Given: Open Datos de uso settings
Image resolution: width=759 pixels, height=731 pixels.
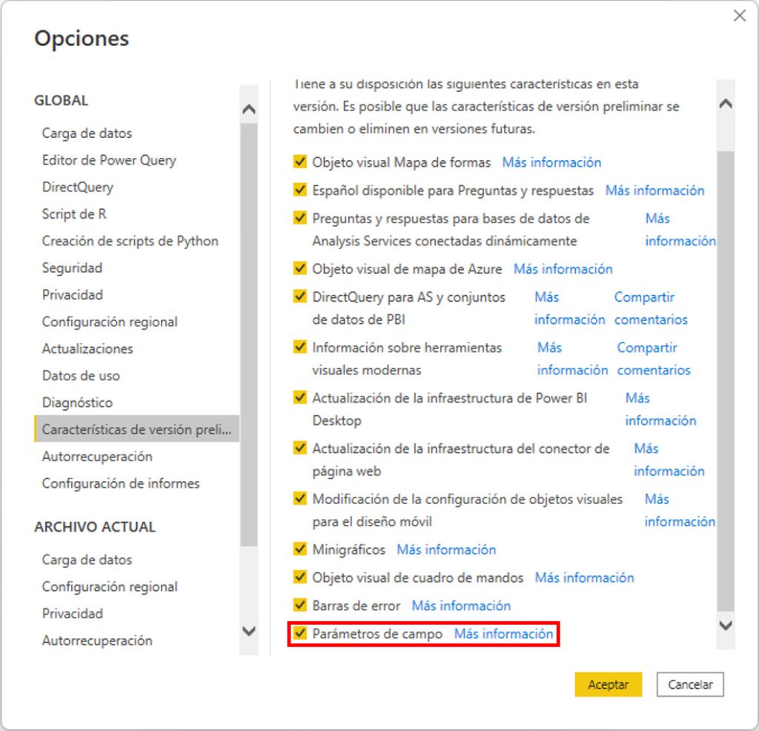Looking at the screenshot, I should (81, 376).
